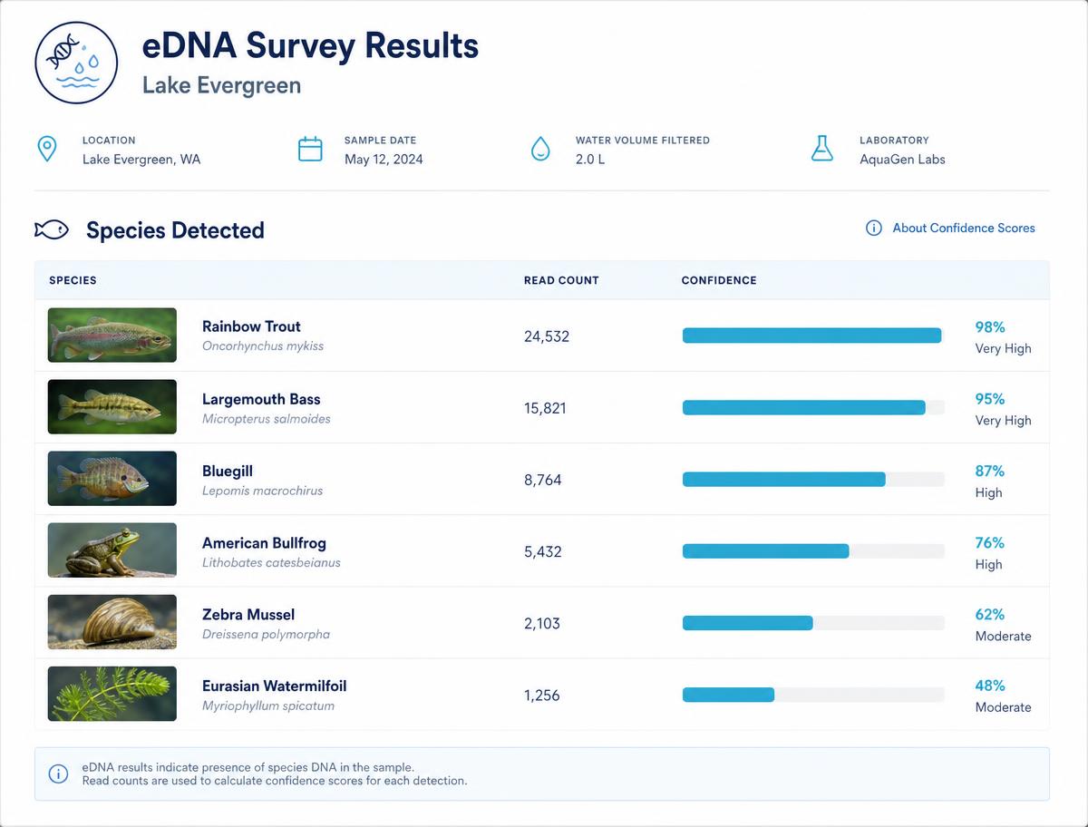1088x827 pixels.
Task: Click the AquaGen Labs laboratory name
Action: point(902,160)
